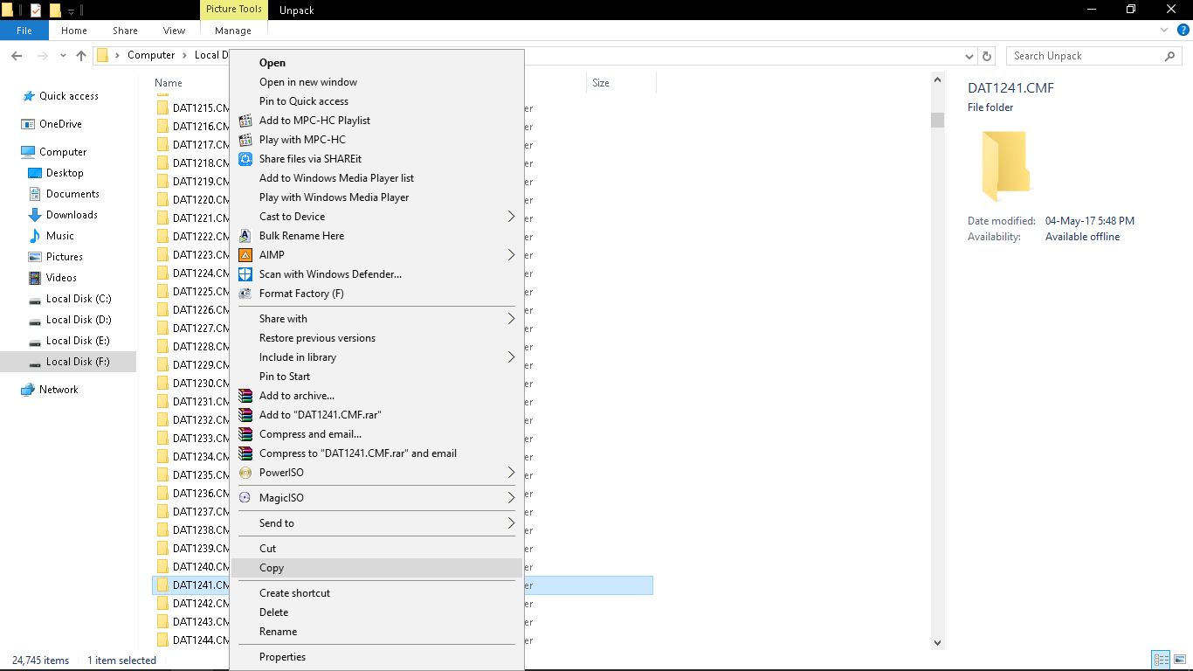This screenshot has height=671, width=1193.
Task: Select Pin to Quick access
Action: click(304, 101)
